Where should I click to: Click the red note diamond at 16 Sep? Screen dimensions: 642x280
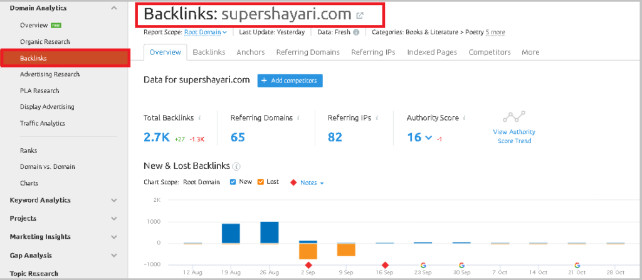click(x=385, y=265)
